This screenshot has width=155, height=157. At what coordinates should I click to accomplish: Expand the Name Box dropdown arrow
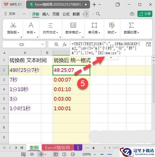(43, 44)
